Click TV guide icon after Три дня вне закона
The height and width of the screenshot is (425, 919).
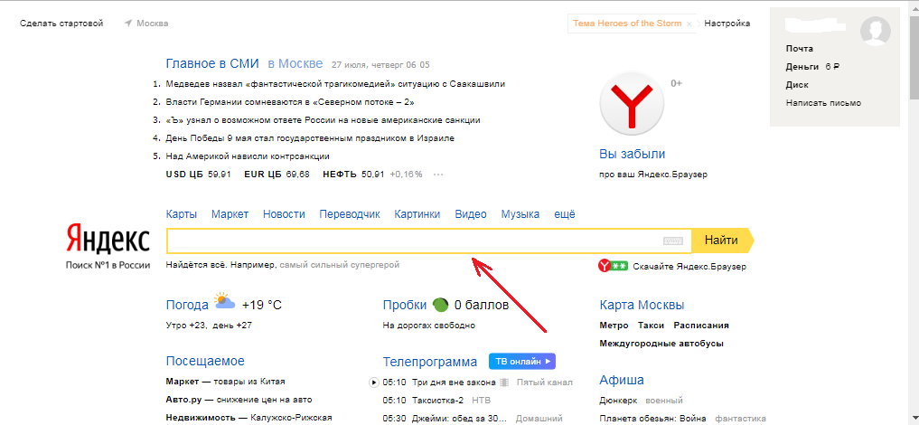coord(503,382)
